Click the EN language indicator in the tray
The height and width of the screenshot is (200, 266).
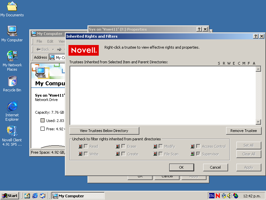point(211,196)
